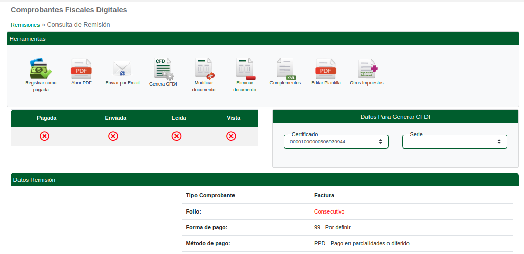The image size is (524, 254).
Task: Open Otros Impuestos tool
Action: click(366, 69)
